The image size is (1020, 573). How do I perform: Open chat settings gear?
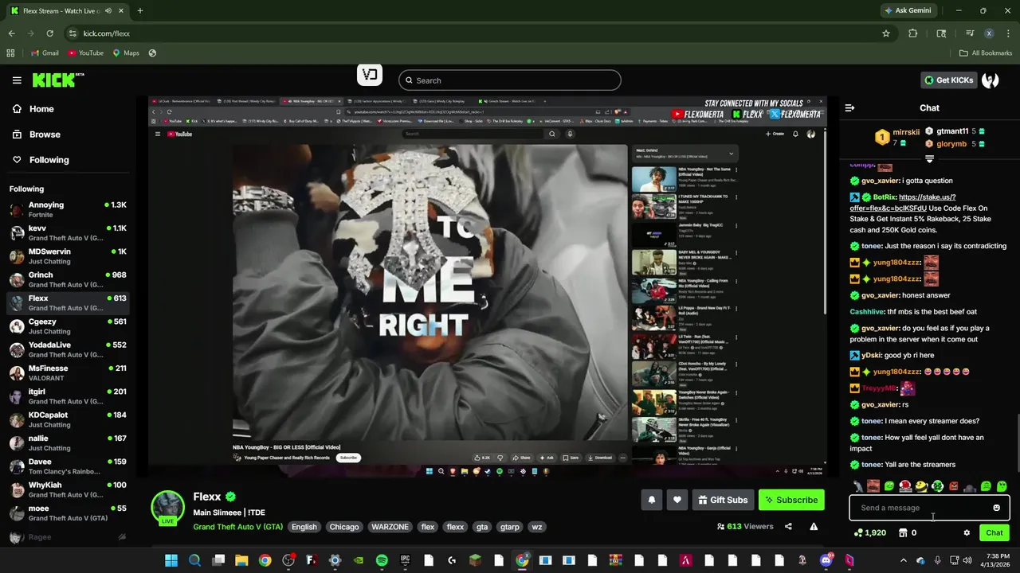point(967,532)
